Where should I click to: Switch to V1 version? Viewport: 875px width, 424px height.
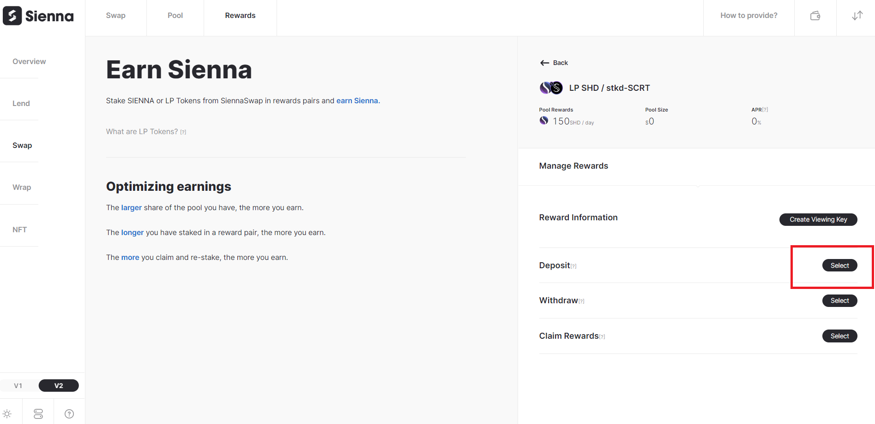tap(18, 386)
